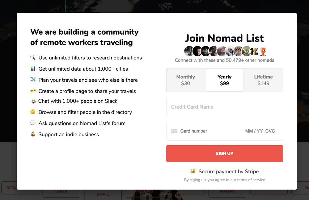Focus the Credit Card Name field
Screen dimensions: 309x200
(x=224, y=107)
